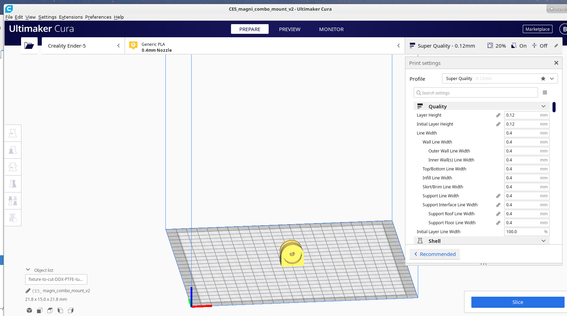Switch to the PREPARE stage tab
Image resolution: width=567 pixels, height=316 pixels.
point(250,29)
